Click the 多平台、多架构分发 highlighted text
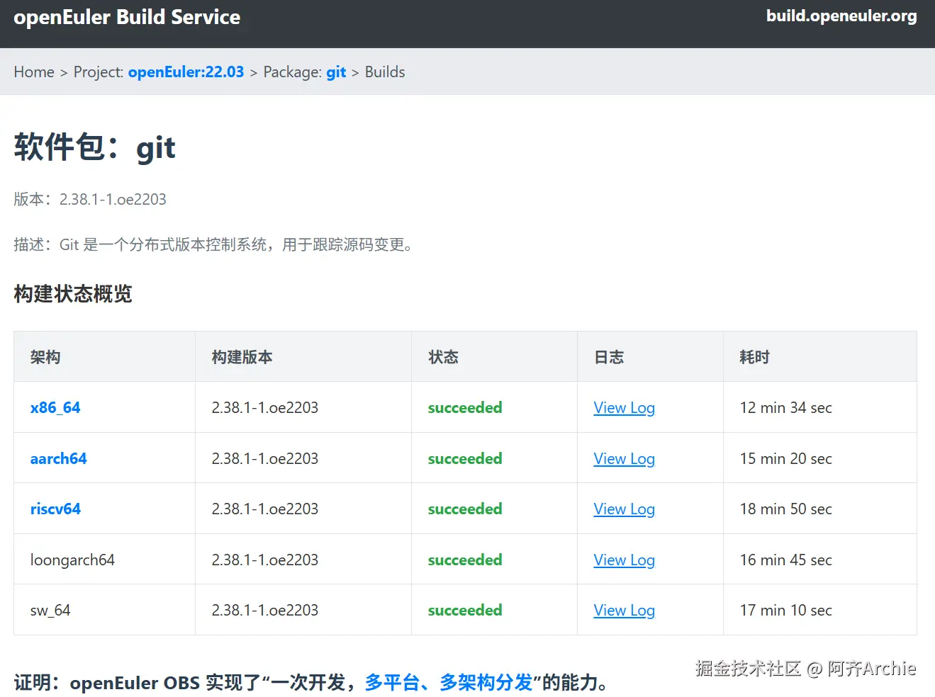The height and width of the screenshot is (697, 935). tap(449, 683)
